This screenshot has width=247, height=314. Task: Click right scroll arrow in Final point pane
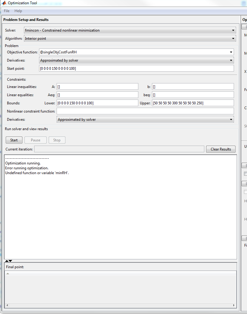click(x=234, y=305)
